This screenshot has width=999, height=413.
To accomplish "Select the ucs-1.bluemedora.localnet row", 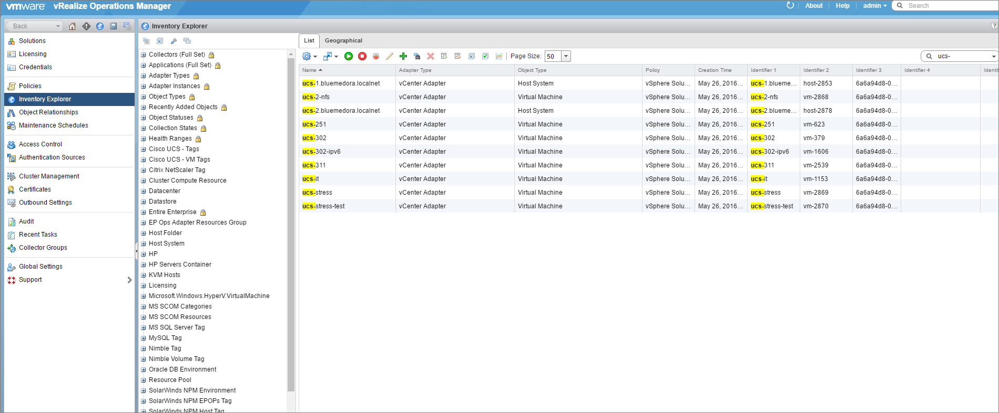I will [x=648, y=83].
